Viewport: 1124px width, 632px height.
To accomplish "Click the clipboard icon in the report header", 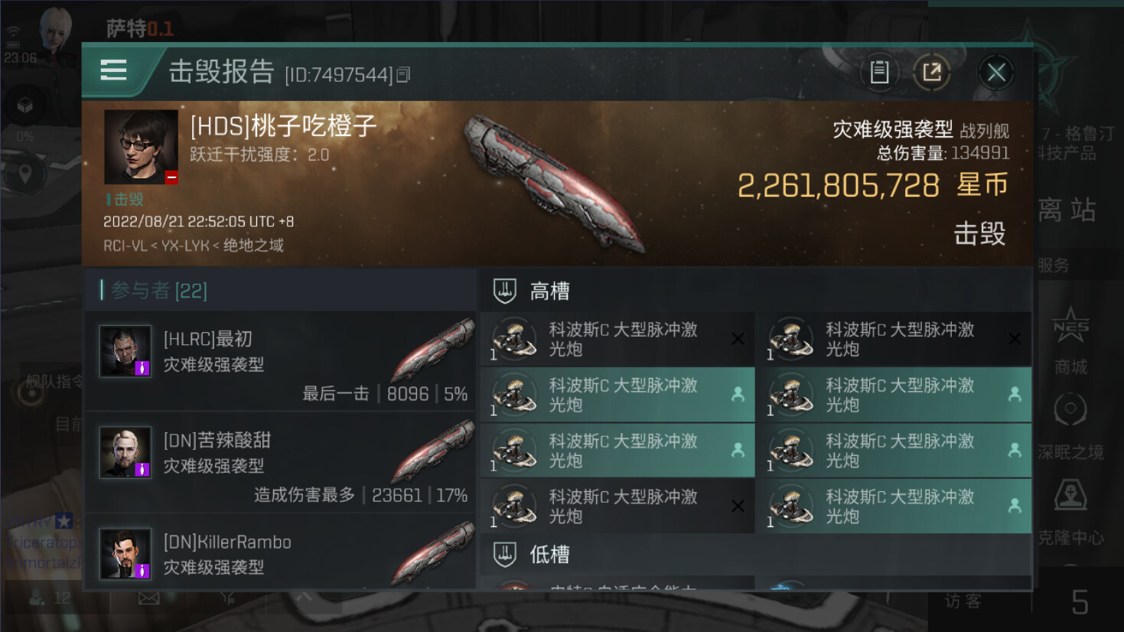I will pos(879,73).
